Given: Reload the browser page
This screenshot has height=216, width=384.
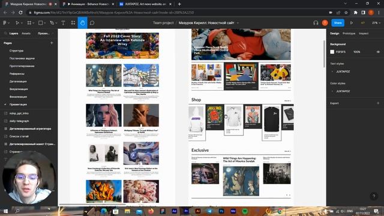Looking at the screenshot, I should (x=20, y=13).
